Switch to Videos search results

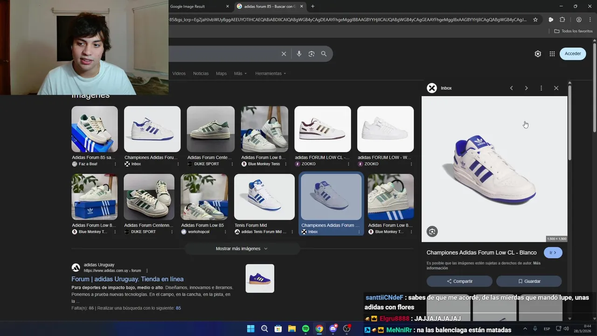click(179, 73)
